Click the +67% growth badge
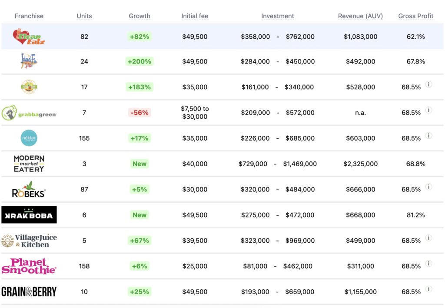The height and width of the screenshot is (308, 445). (139, 241)
